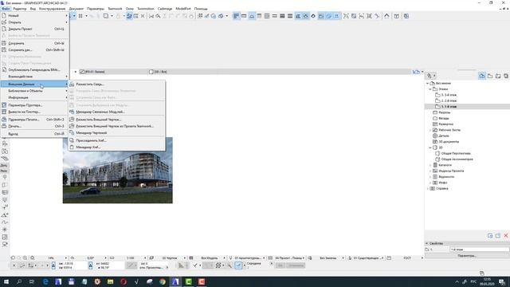Select the 3. 3-й этаж story
The width and height of the screenshot is (510, 287).
[449, 95]
